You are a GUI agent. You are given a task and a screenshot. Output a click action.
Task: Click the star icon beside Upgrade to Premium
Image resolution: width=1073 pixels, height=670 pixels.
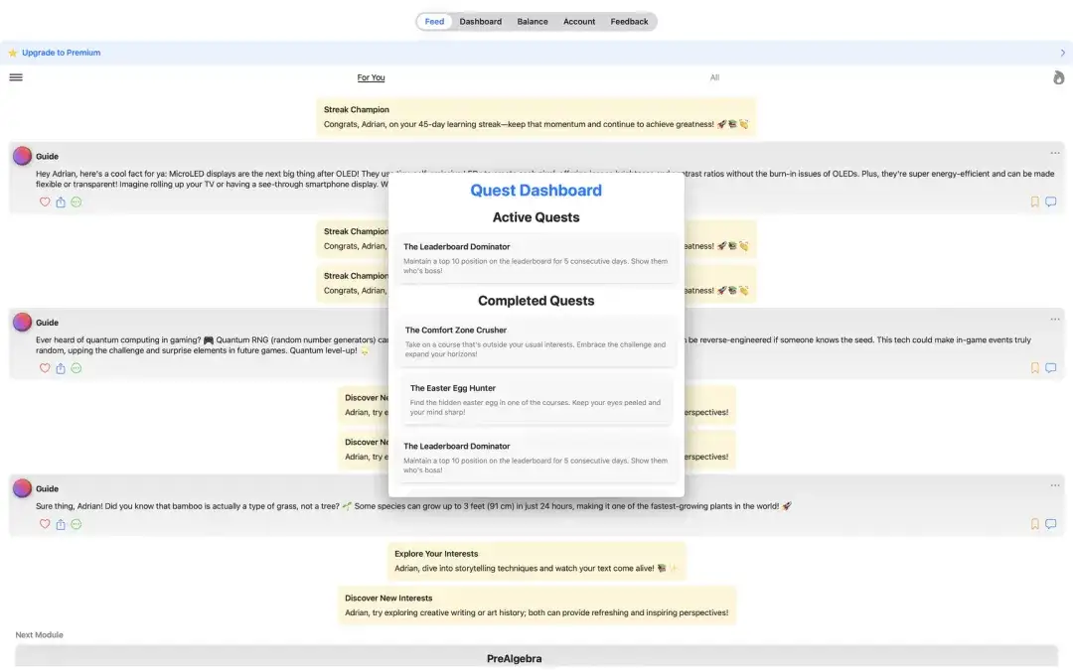12,53
